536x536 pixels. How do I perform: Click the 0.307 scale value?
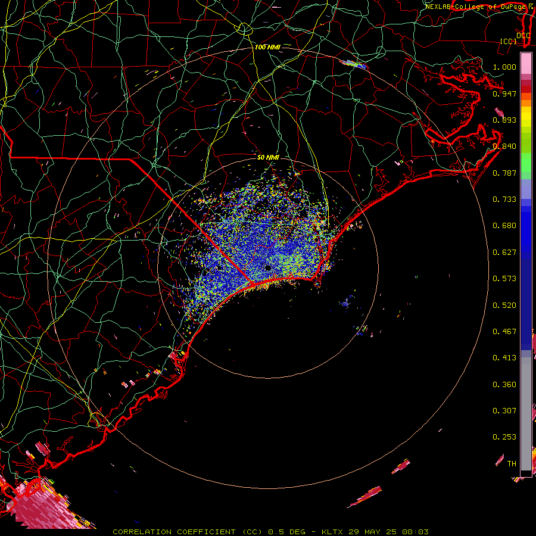504,411
